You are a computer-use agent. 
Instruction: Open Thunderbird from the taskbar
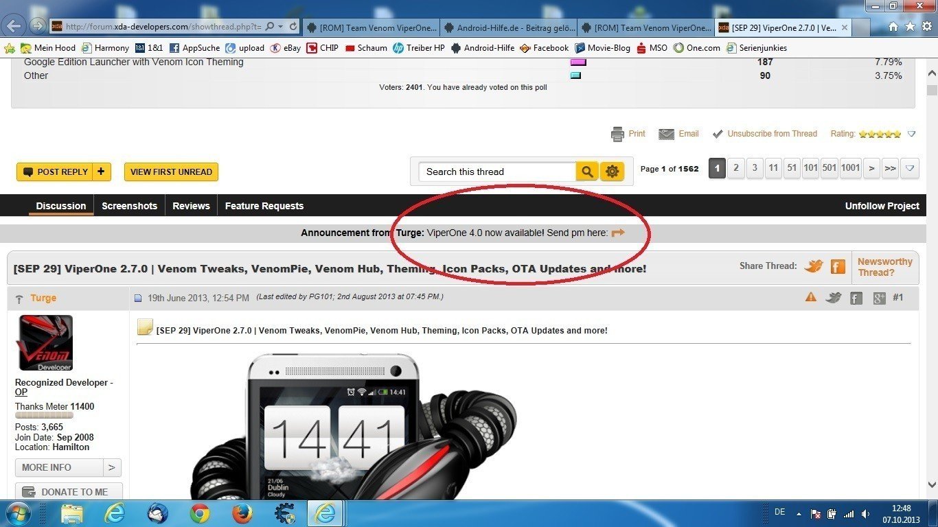(157, 513)
